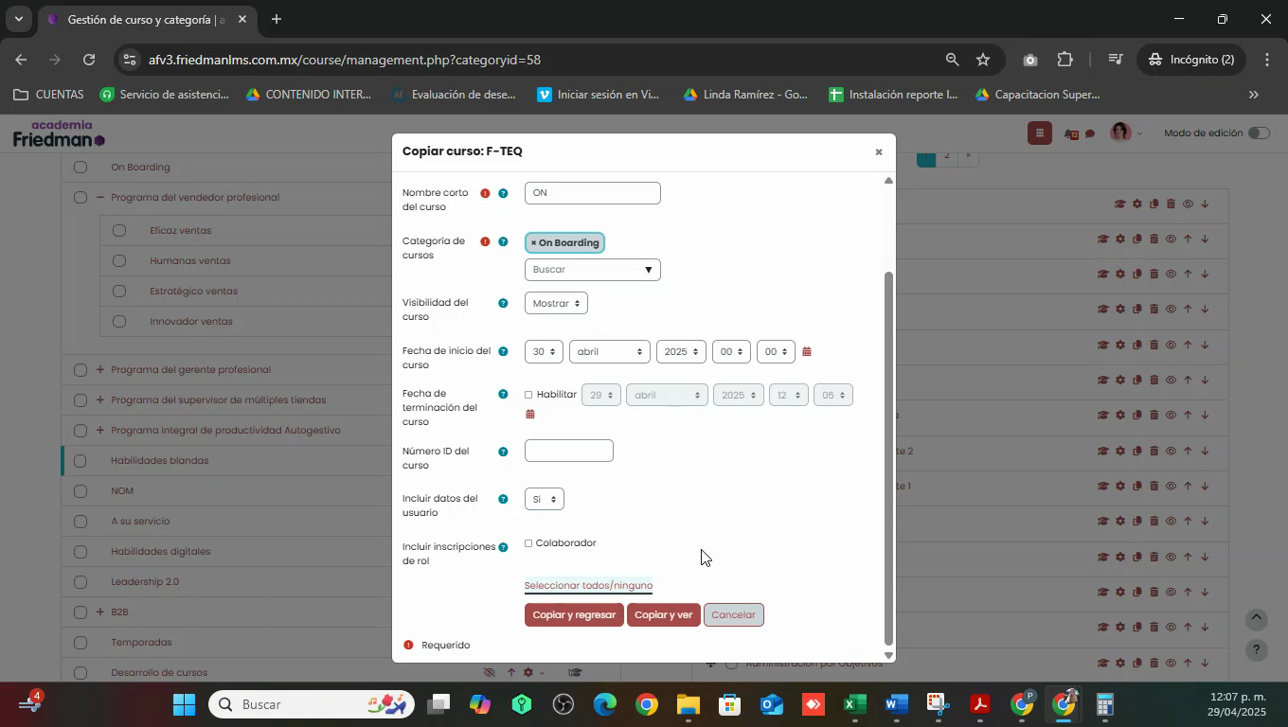
Task: Open the Capacitacion Super bookmark
Action: click(x=1037, y=95)
